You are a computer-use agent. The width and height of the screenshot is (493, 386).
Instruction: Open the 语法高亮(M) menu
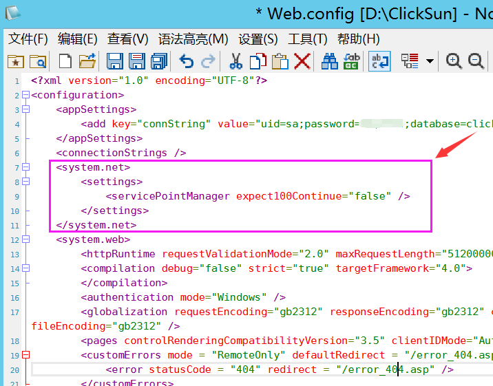(x=193, y=39)
